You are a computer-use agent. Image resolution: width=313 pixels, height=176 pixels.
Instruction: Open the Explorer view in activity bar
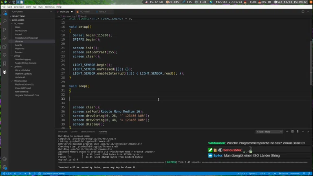4,13
